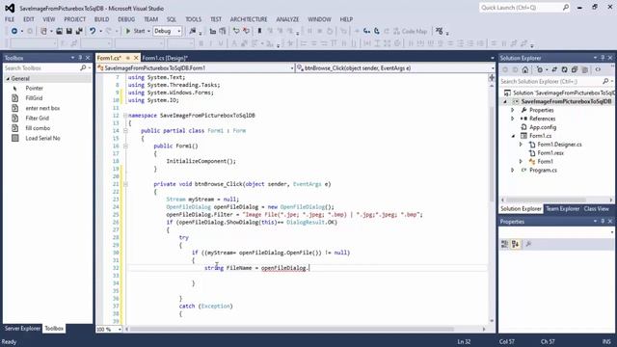617x347 pixels.
Task: Toggle pin on Form1.cs tab
Action: click(128, 58)
